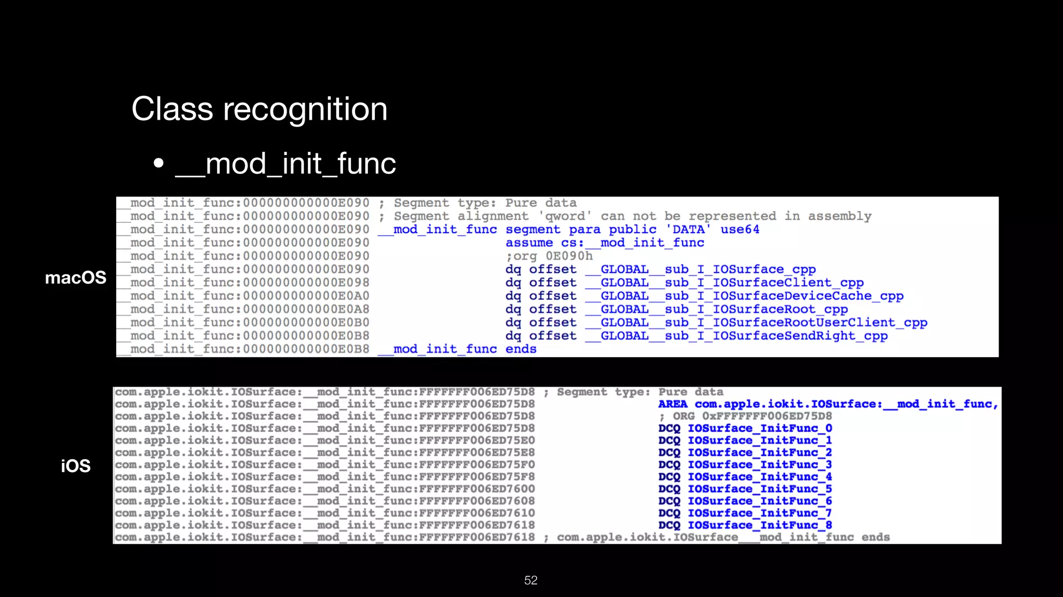
Task: Click 'IOSurface_InitFunc_7' entry
Action: (x=760, y=513)
